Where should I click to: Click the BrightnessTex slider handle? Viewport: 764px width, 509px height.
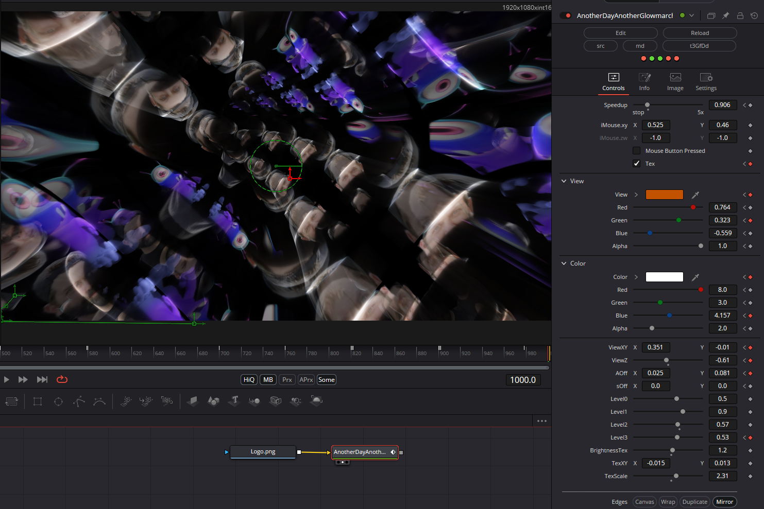(x=672, y=450)
